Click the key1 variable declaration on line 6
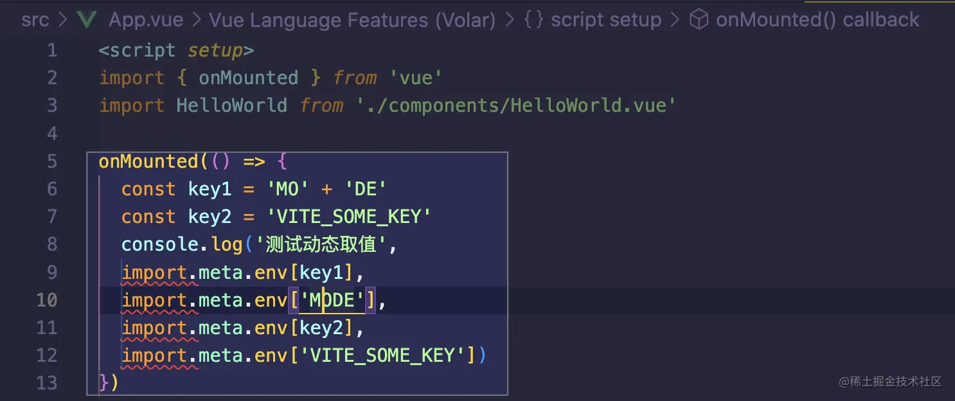Screen dimensions: 955x401 click(210, 189)
